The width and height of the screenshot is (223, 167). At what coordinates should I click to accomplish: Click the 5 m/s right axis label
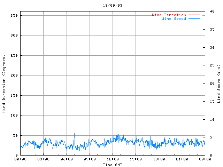coord(211,137)
